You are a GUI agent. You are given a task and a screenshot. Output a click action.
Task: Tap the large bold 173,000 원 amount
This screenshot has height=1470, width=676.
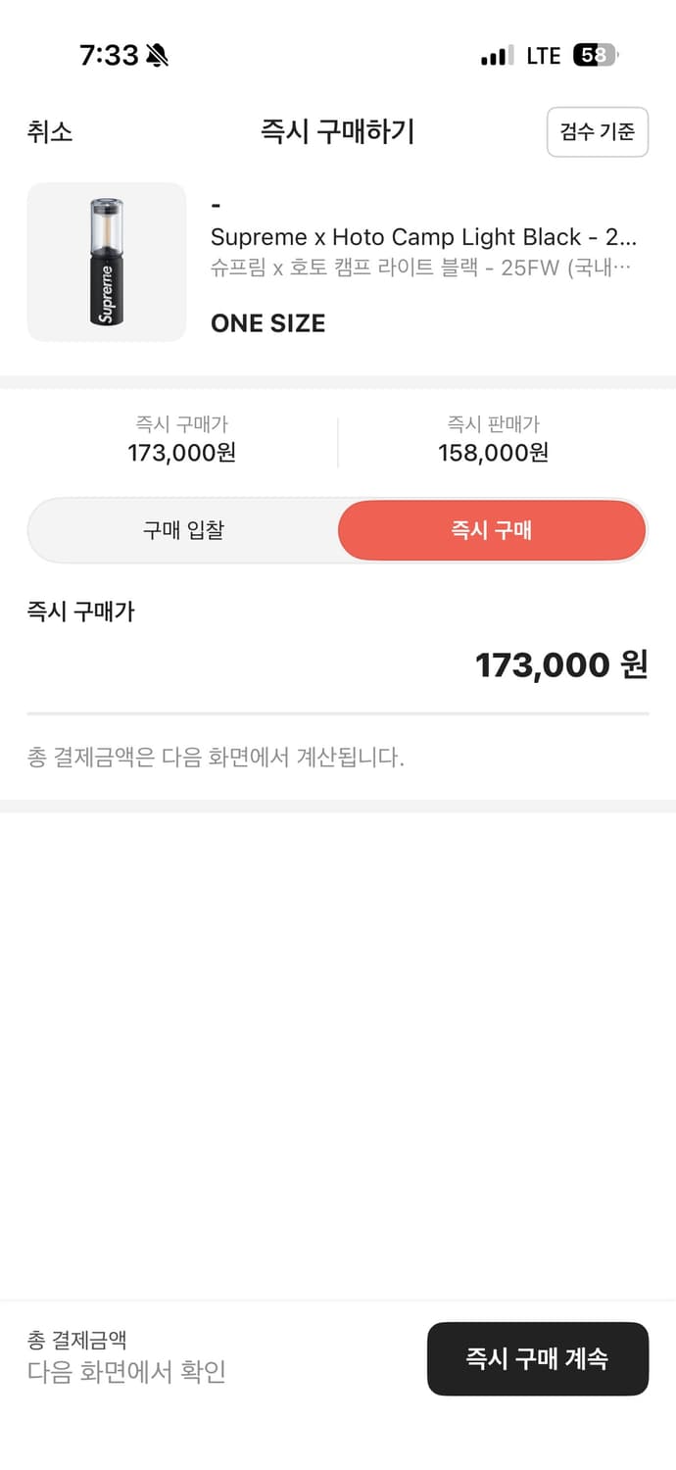(560, 664)
